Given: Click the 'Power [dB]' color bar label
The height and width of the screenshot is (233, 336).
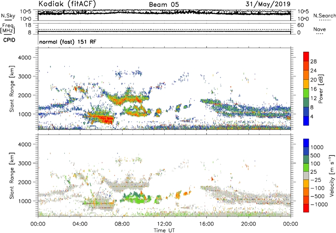Looking at the screenshot, I should coord(320,89).
